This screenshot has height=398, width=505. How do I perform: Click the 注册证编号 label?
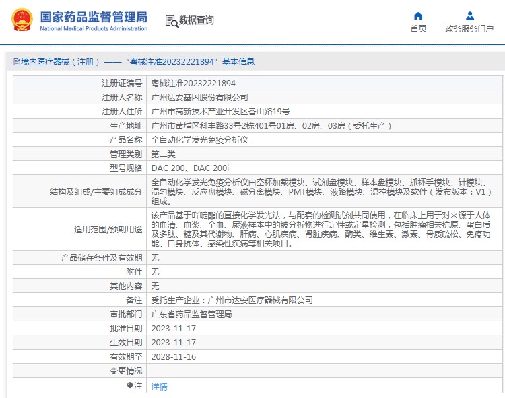pyautogui.click(x=122, y=84)
